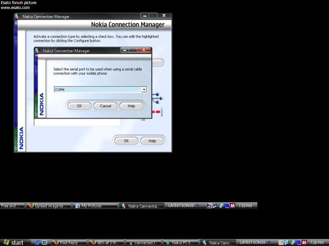This screenshot has width=329, height=246.
Task: Click the serial port dialog's title bar icon
Action: [x=38, y=50]
